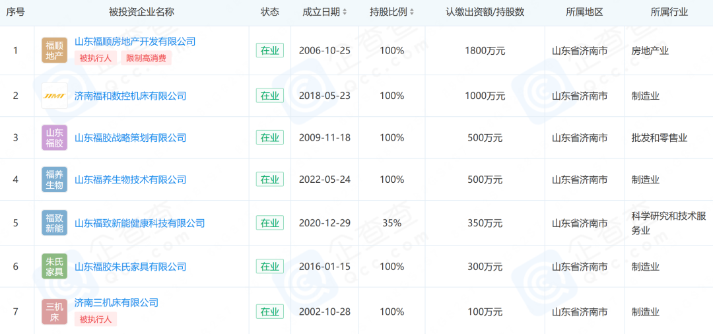Open 山东福养生物技术有限公司 link

(131, 180)
